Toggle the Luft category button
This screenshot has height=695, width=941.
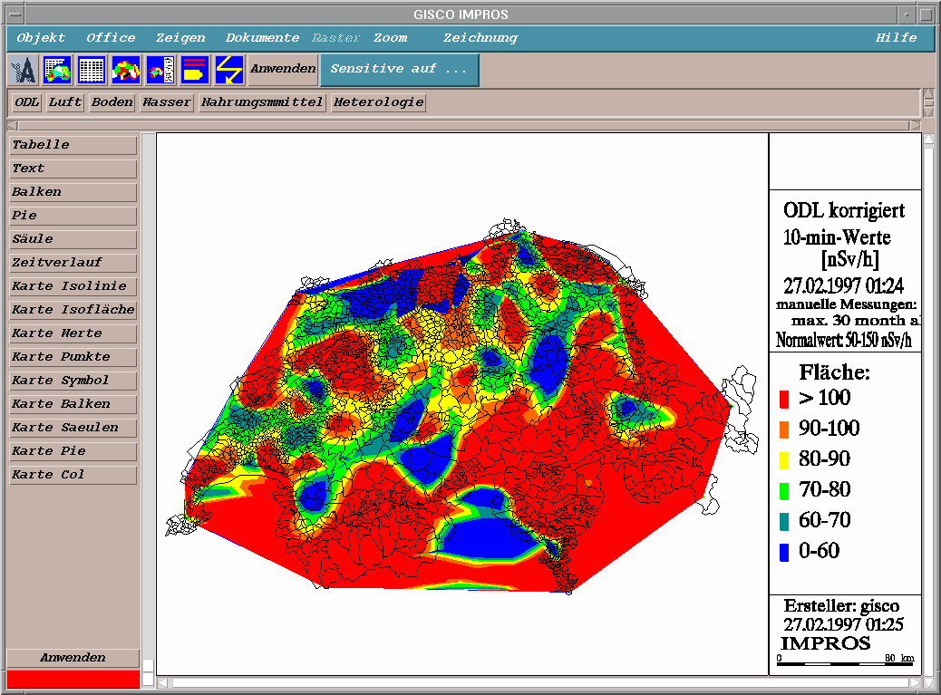[65, 102]
